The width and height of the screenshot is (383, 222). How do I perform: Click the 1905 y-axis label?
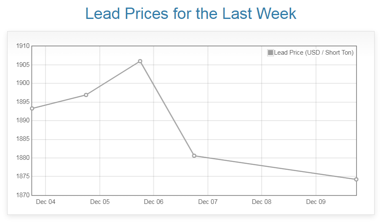pyautogui.click(x=23, y=65)
